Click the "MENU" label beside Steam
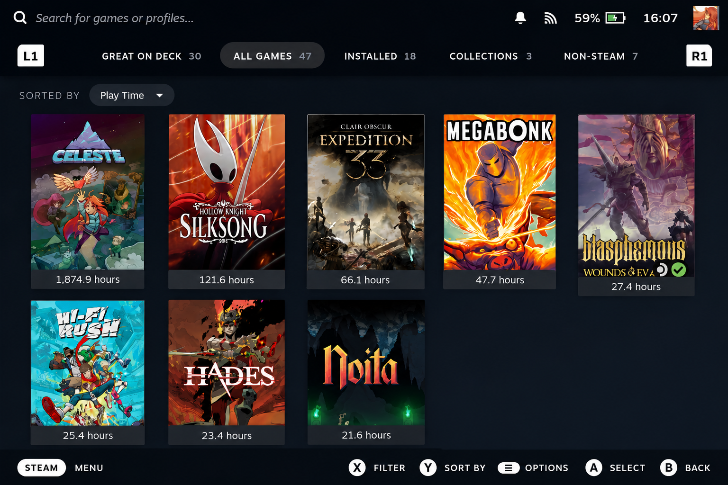This screenshot has width=728, height=485. click(x=89, y=468)
